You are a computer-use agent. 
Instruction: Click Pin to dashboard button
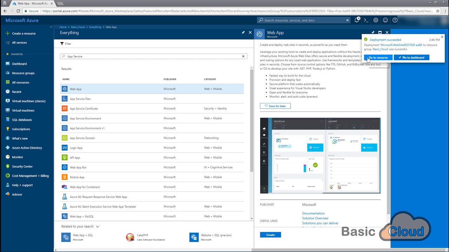click(x=411, y=57)
